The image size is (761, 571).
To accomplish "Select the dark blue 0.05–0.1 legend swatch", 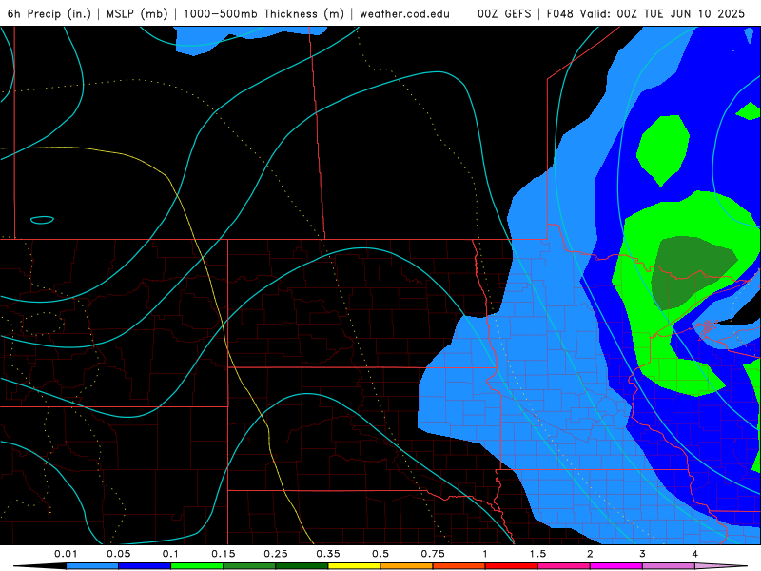I will (145, 566).
